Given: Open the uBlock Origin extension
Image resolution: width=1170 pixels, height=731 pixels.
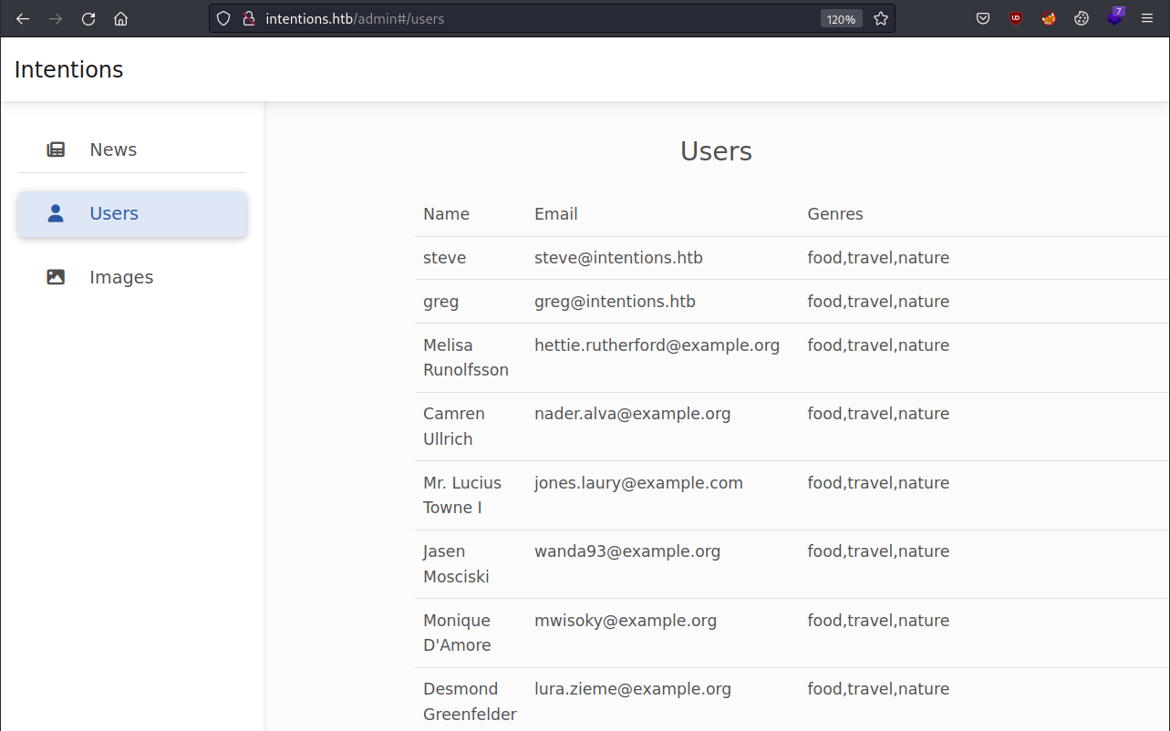Looking at the screenshot, I should [1016, 18].
